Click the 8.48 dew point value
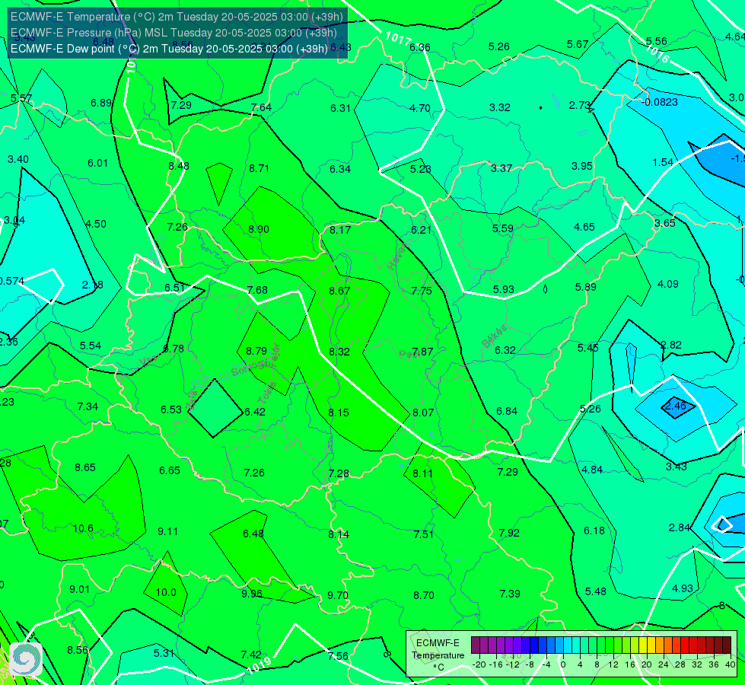Image resolution: width=745 pixels, height=685 pixels. (x=179, y=166)
